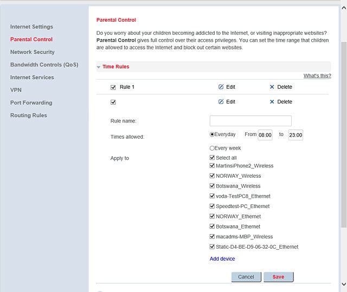The width and height of the screenshot is (347, 292).
Task: Toggle the NORWAY_Ethernet checkbox
Action: pos(212,216)
